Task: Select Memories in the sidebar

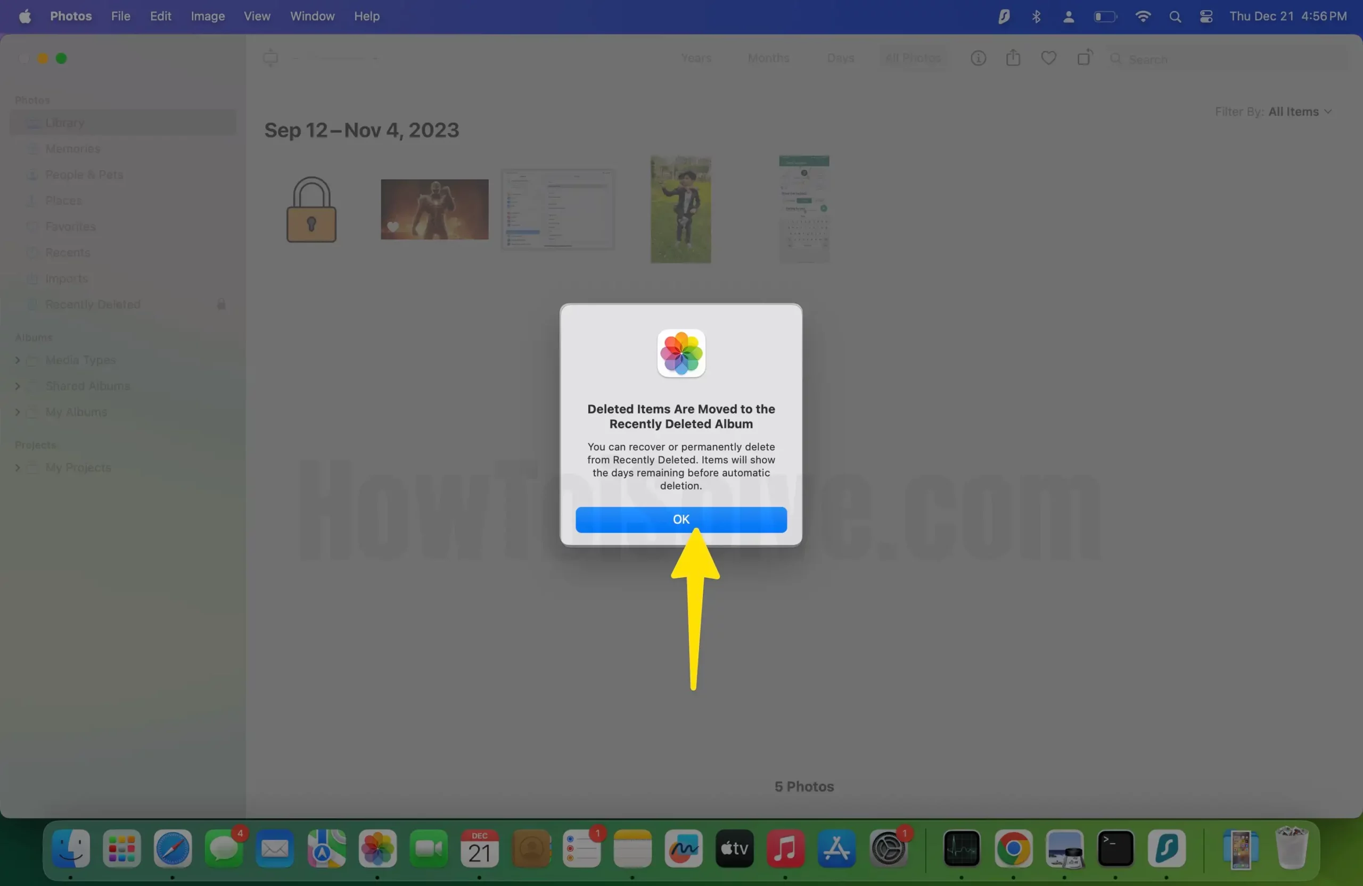Action: (123, 149)
